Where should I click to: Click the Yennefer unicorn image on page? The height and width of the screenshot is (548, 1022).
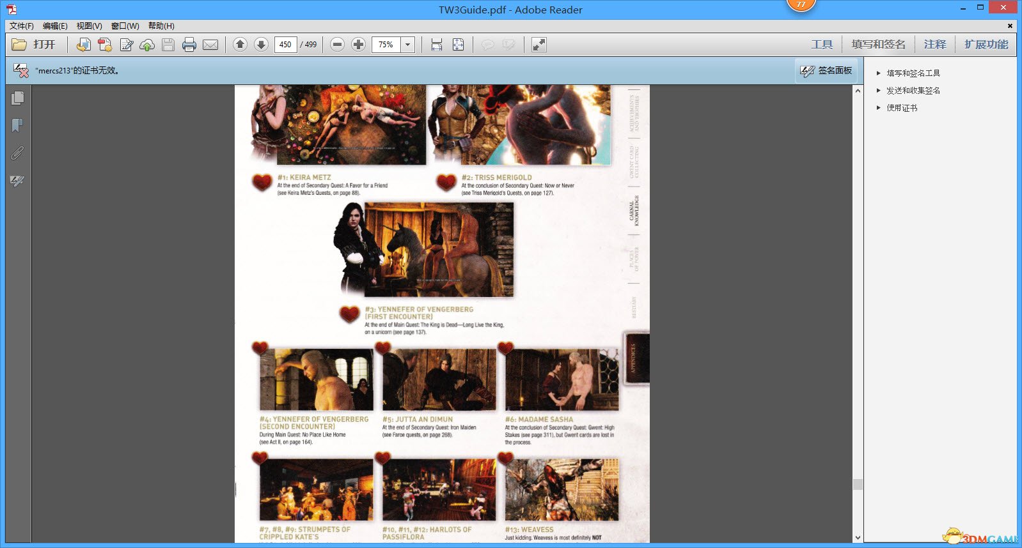coord(439,250)
